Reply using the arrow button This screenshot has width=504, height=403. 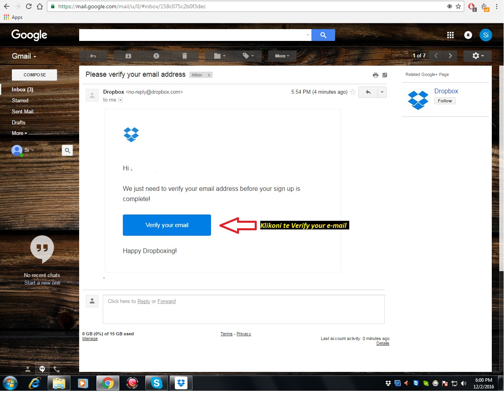pyautogui.click(x=368, y=92)
